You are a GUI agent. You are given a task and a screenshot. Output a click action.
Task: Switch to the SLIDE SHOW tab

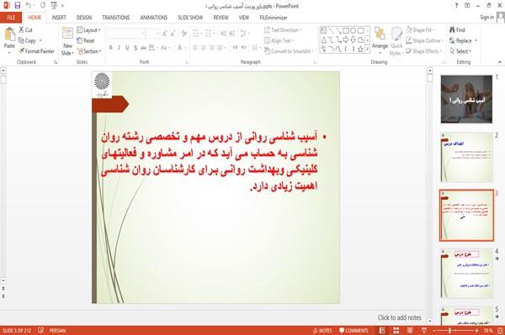coord(190,18)
